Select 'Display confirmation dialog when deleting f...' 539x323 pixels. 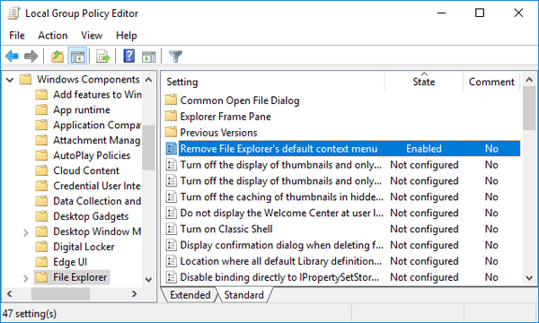[281, 245]
